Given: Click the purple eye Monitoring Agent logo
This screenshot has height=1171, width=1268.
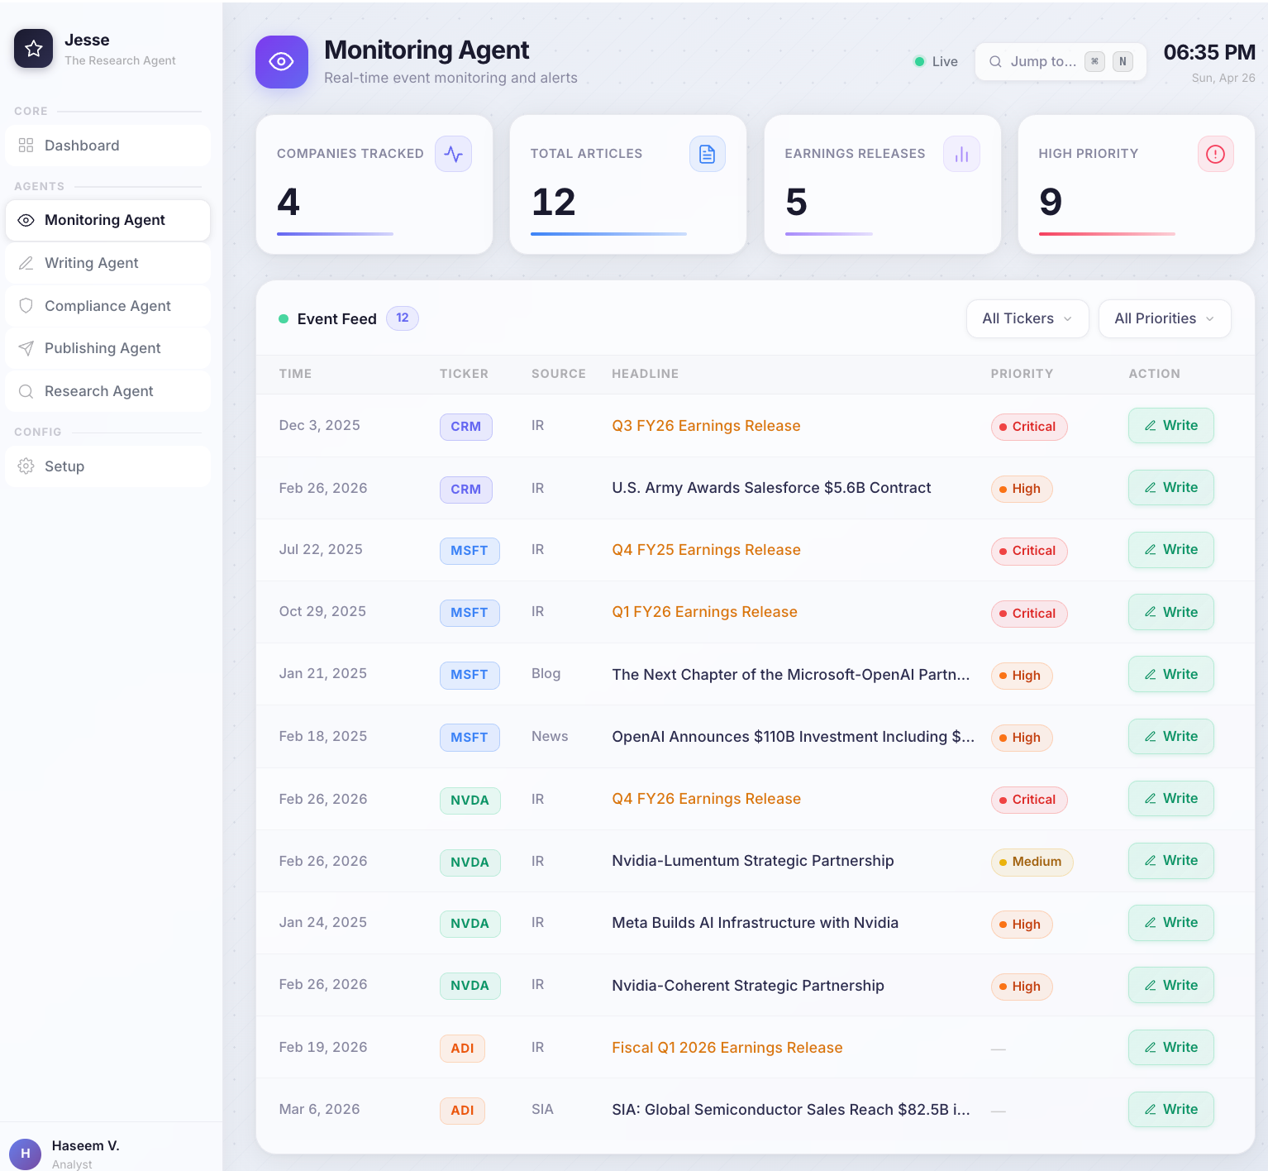Looking at the screenshot, I should point(281,62).
